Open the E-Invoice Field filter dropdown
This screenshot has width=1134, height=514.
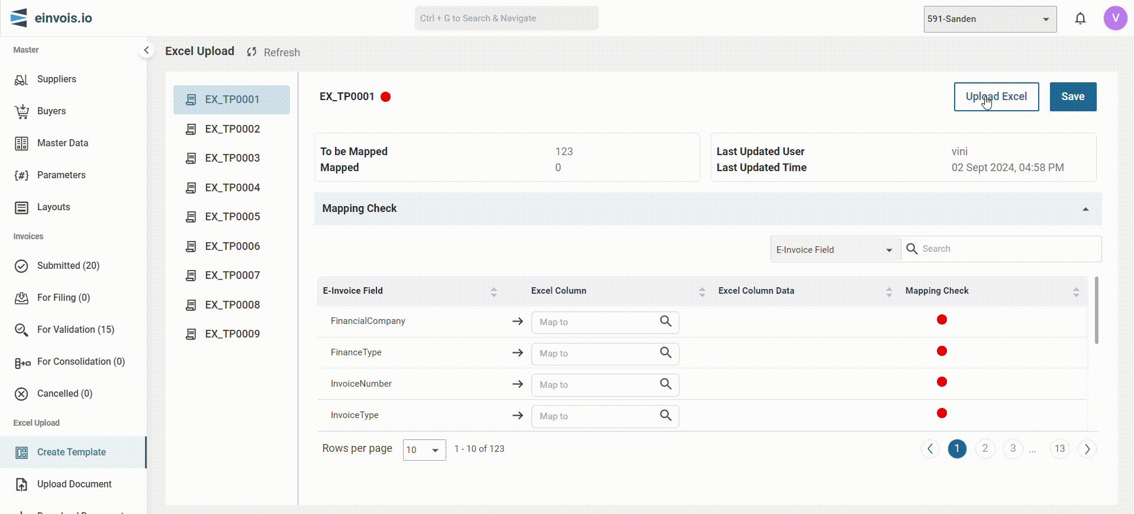(x=835, y=249)
